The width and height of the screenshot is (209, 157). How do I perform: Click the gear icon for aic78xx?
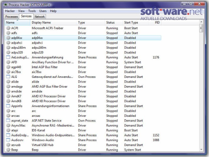8,72
